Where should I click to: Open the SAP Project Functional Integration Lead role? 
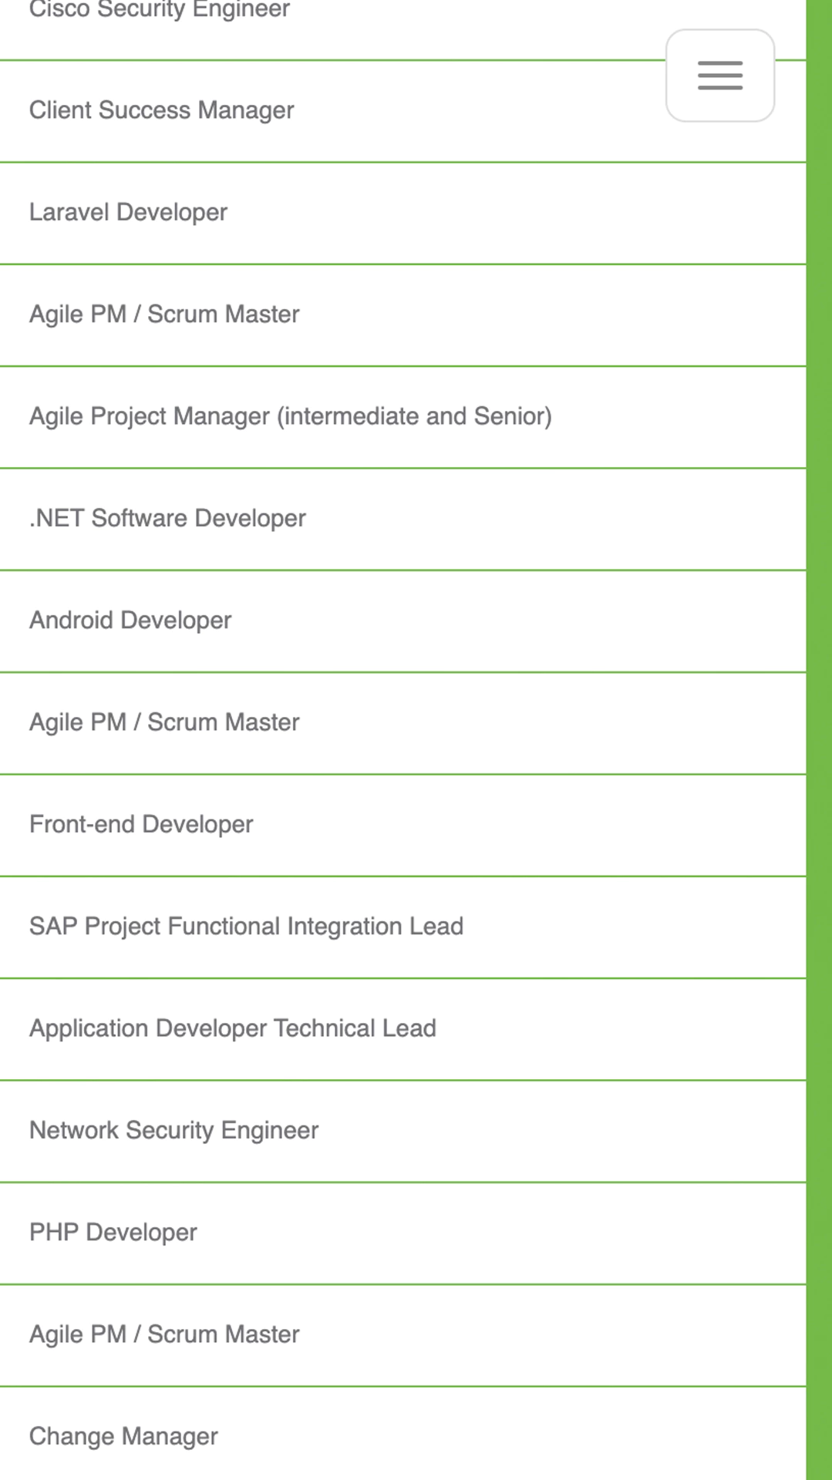pyautogui.click(x=245, y=926)
